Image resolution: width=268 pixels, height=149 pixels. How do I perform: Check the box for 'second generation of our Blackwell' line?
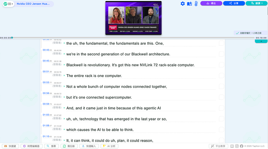click(x=221, y=54)
